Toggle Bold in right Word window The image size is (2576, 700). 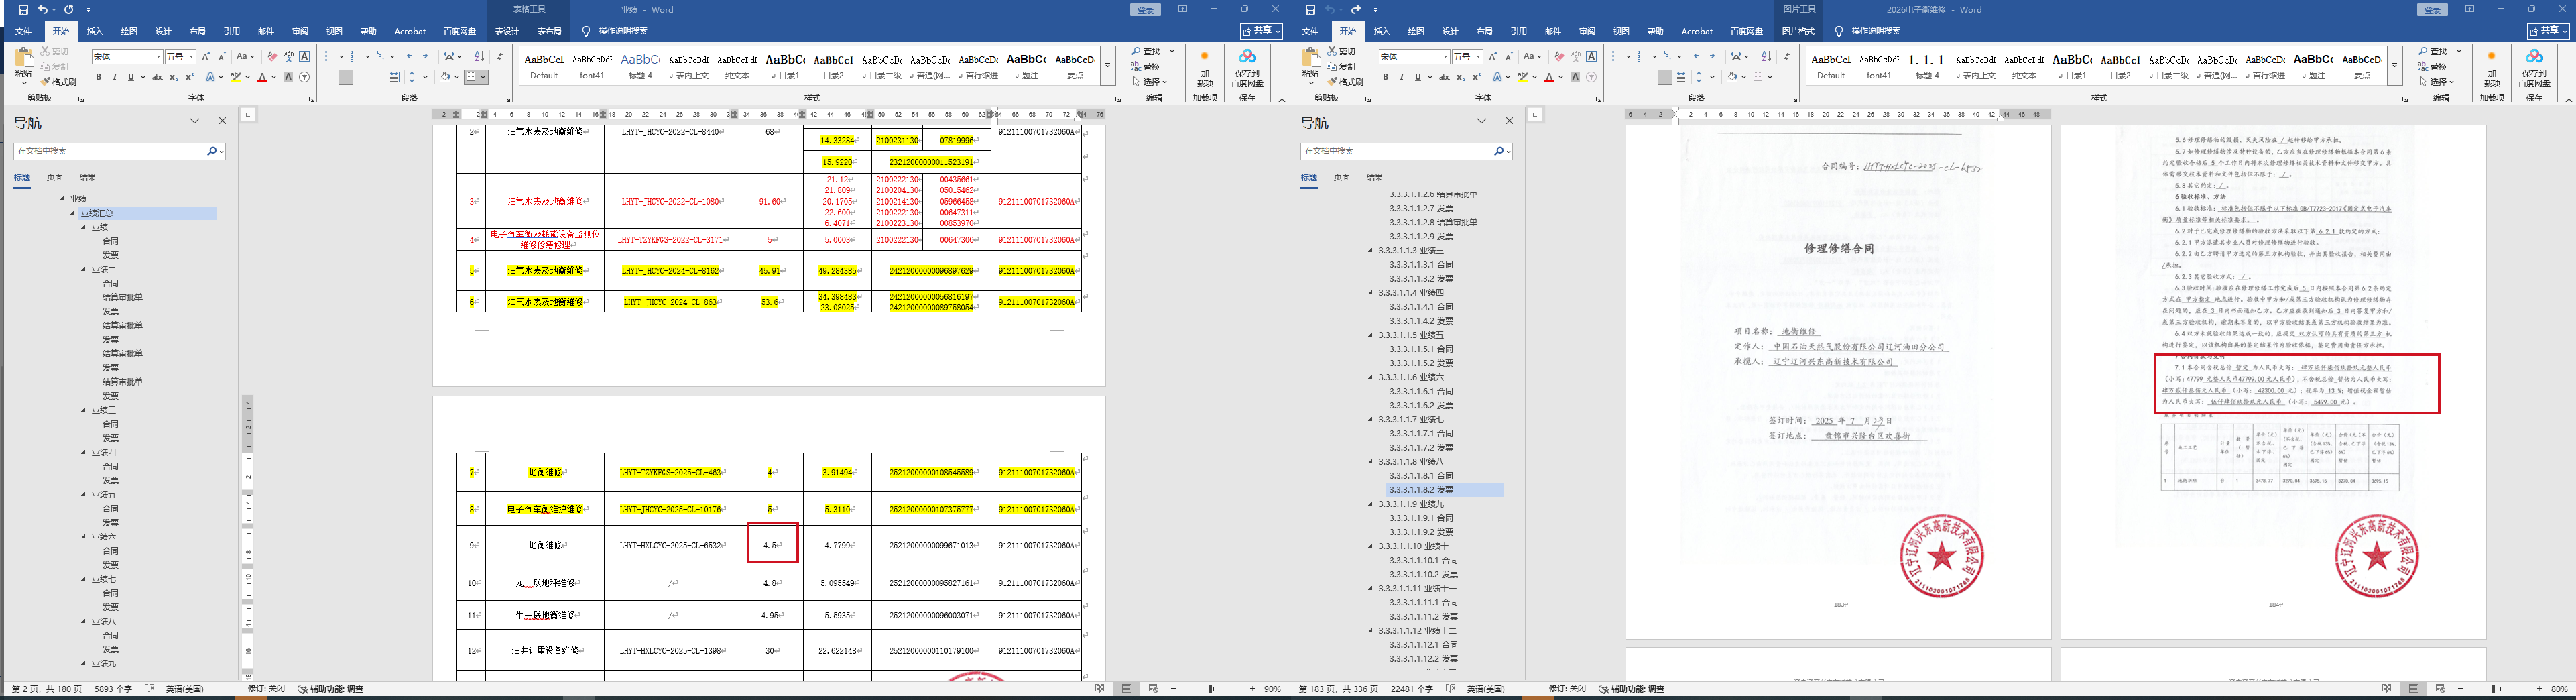(1385, 77)
